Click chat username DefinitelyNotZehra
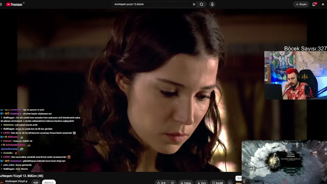Image resolution: width=327 pixels, height=184 pixels. pos(15,145)
